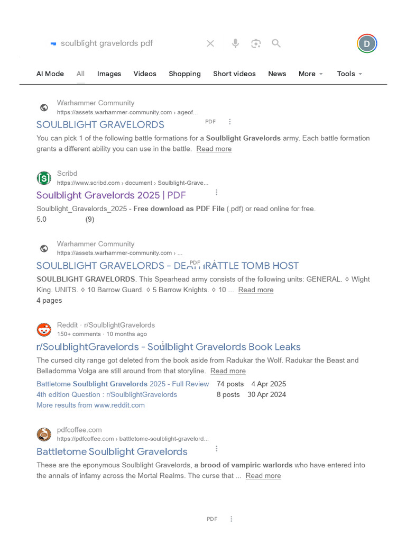The width and height of the screenshot is (406, 542).
Task: Click the magnifying glass search icon
Action: tap(276, 43)
